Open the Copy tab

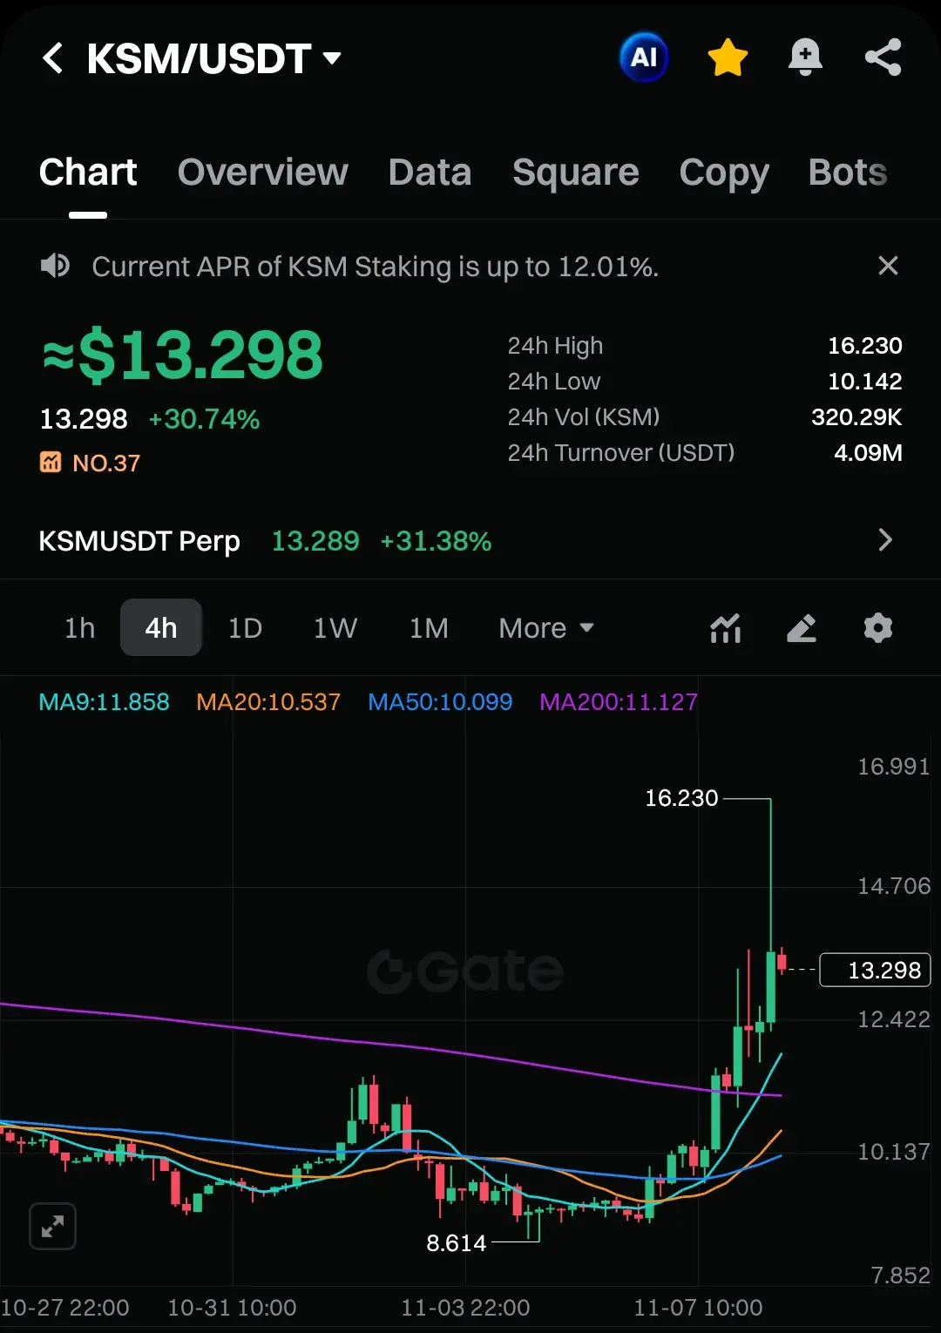(724, 172)
